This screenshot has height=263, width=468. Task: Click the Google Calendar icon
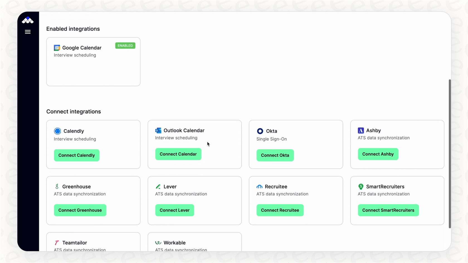(57, 48)
